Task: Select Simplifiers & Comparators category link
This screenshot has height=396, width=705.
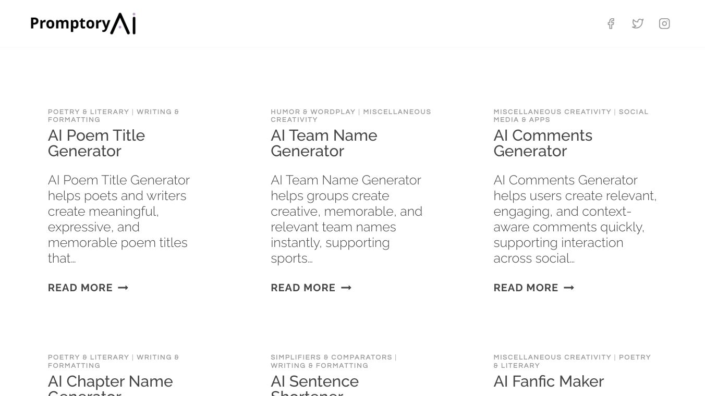Action: (x=331, y=357)
